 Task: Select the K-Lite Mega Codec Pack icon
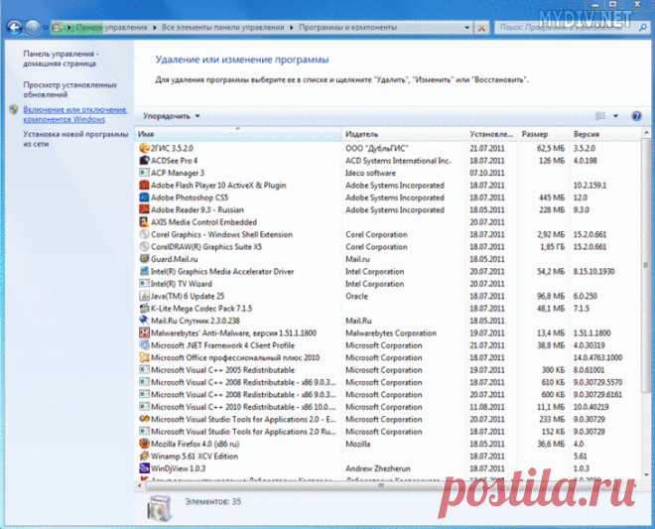click(x=144, y=309)
